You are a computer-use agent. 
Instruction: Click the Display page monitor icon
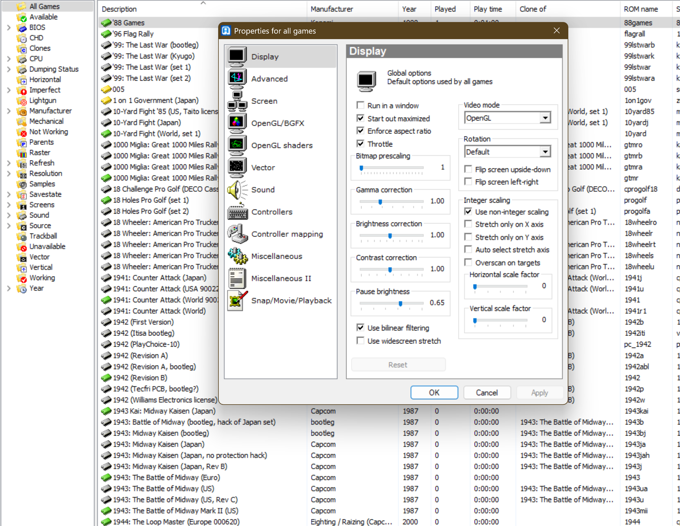(237, 56)
